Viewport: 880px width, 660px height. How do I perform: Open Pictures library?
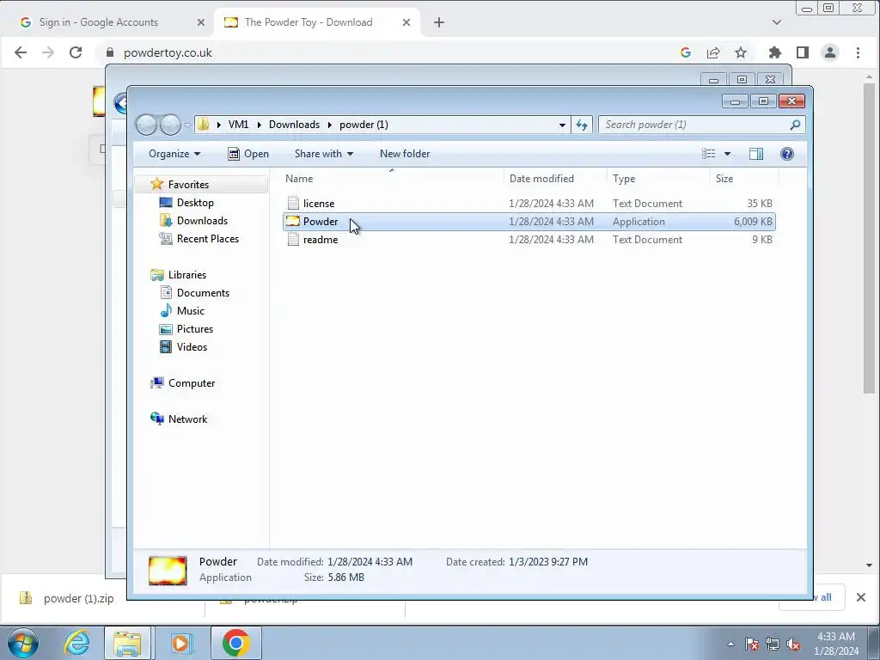(x=195, y=329)
